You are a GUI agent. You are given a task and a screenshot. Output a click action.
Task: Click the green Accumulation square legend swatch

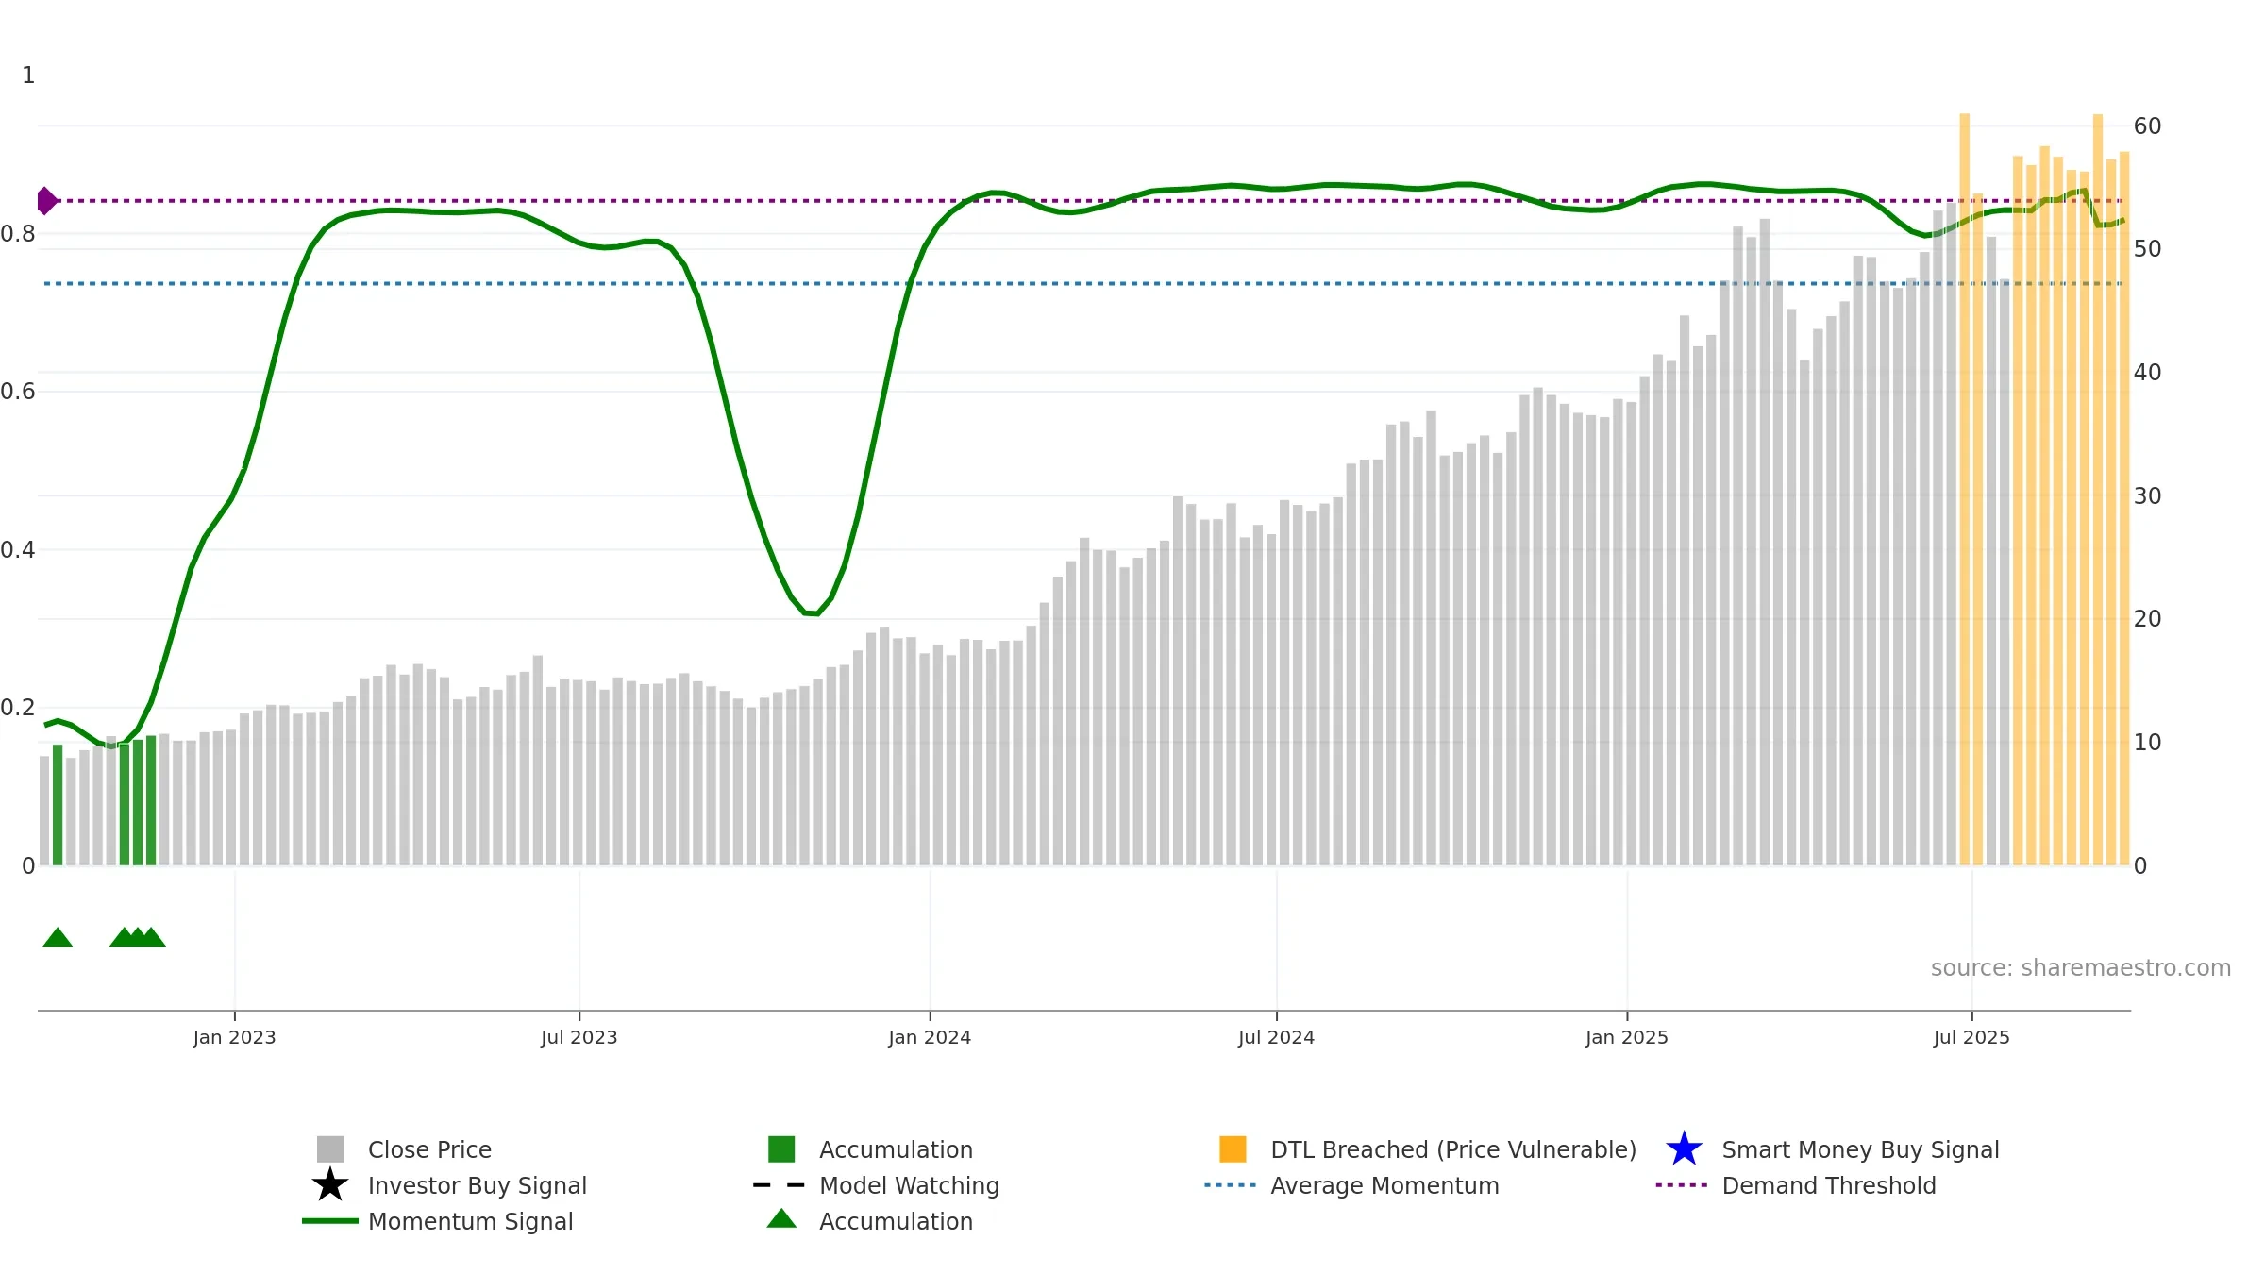[x=781, y=1149]
